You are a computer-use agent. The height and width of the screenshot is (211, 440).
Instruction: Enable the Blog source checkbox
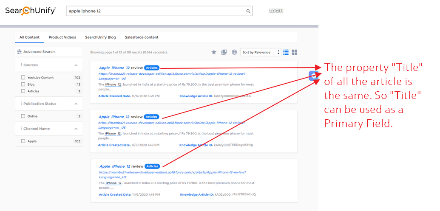[23, 84]
